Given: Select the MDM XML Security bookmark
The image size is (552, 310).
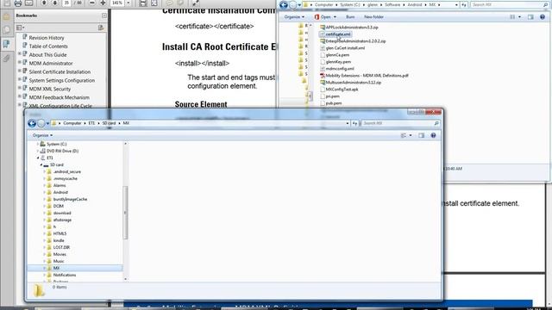Looking at the screenshot, I should pyautogui.click(x=50, y=89).
